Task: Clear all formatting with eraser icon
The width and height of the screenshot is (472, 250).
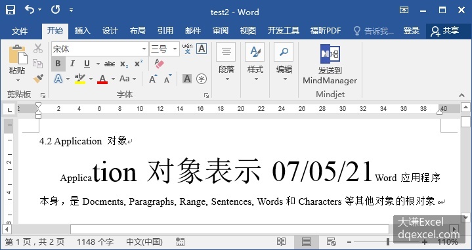Action: [159, 64]
